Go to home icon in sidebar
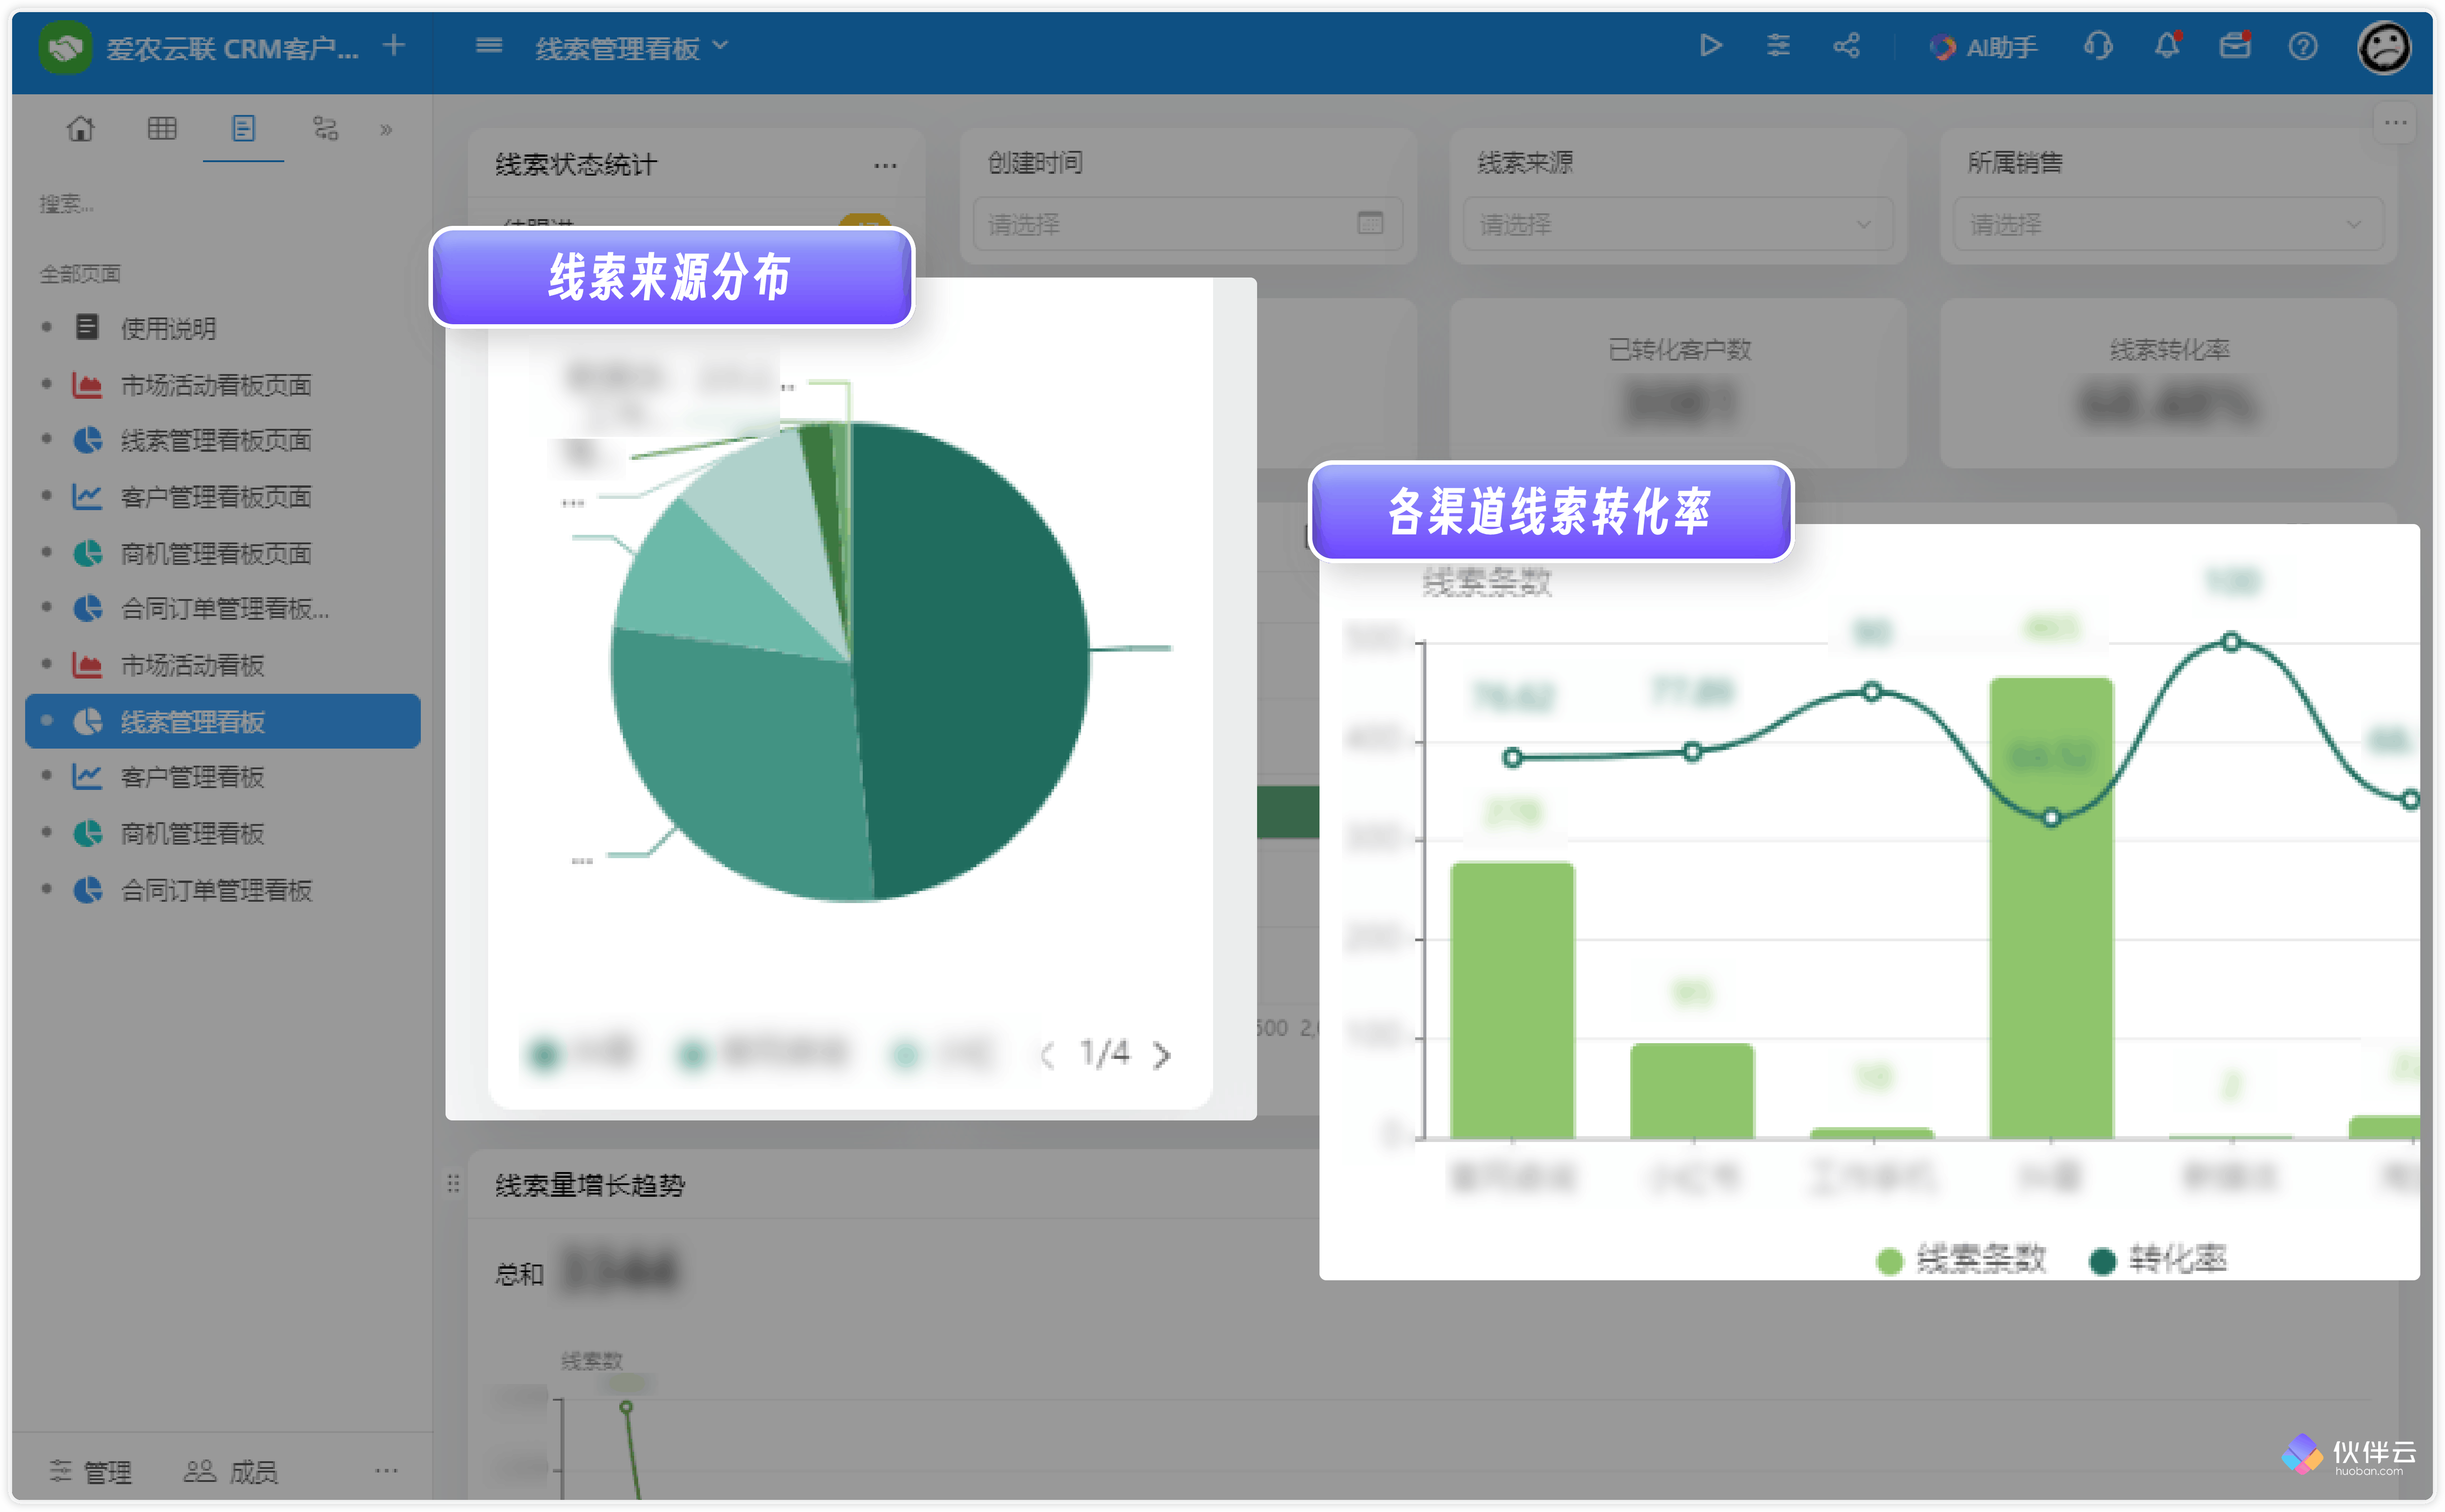The height and width of the screenshot is (1512, 2445). pyautogui.click(x=80, y=129)
